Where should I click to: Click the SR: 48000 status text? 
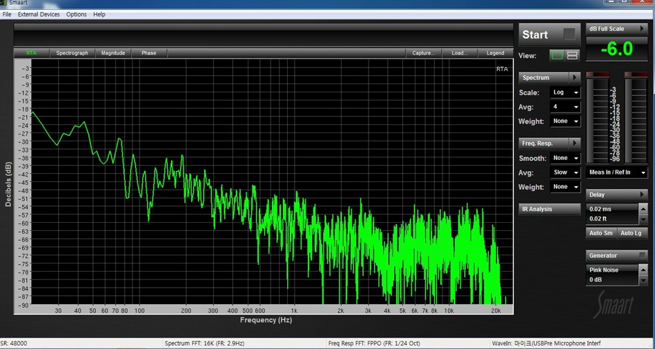coord(14,343)
